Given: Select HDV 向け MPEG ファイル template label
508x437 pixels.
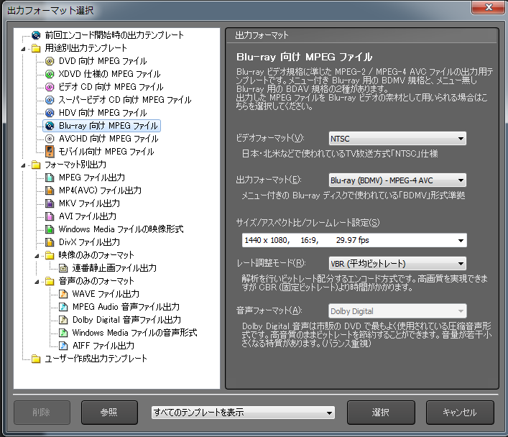Looking at the screenshot, I should coord(103,113).
